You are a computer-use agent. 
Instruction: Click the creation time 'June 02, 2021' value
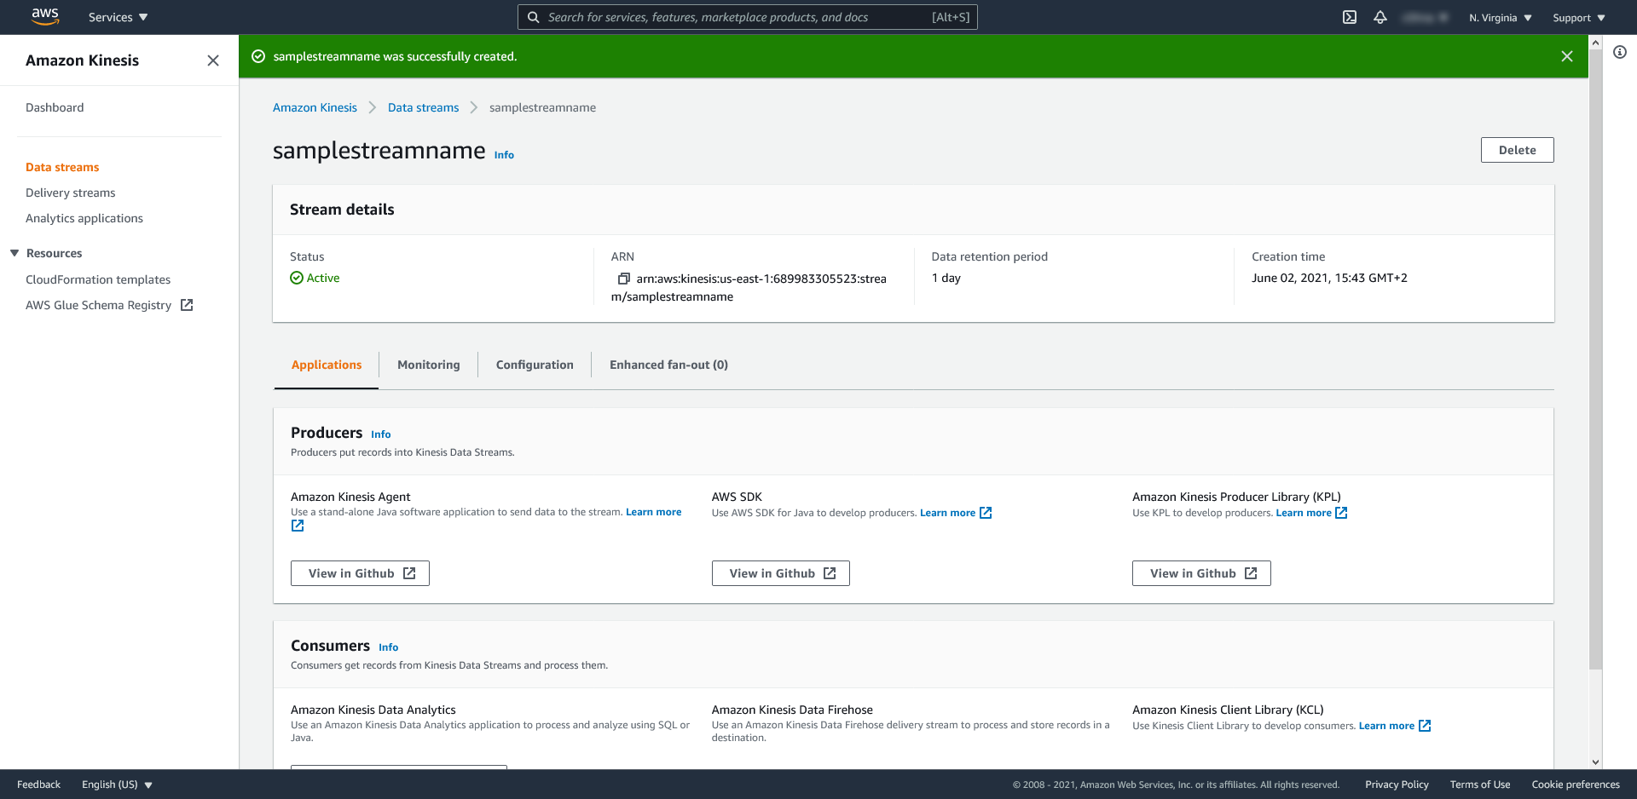(x=1329, y=278)
